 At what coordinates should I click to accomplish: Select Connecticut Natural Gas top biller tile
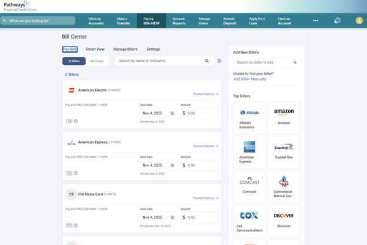284,187
